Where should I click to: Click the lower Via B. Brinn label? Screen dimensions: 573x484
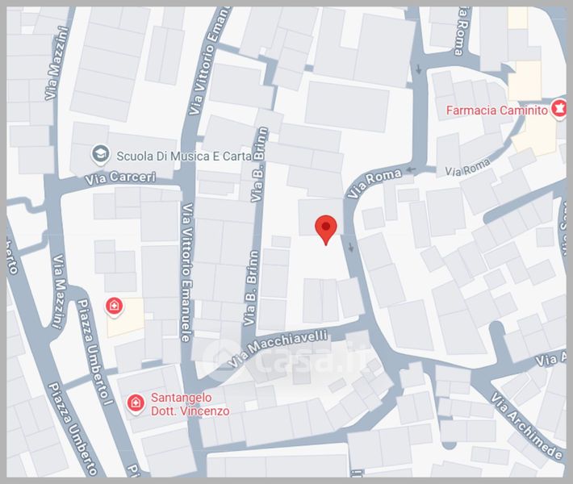pos(252,288)
